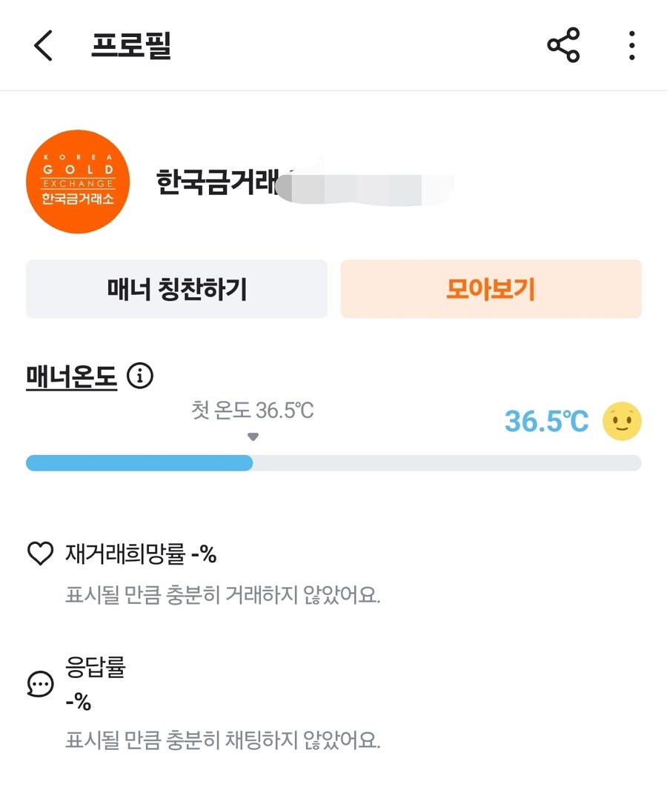
Task: Tap the 첫 온도 36.5℃ marker label
Action: pos(253,411)
